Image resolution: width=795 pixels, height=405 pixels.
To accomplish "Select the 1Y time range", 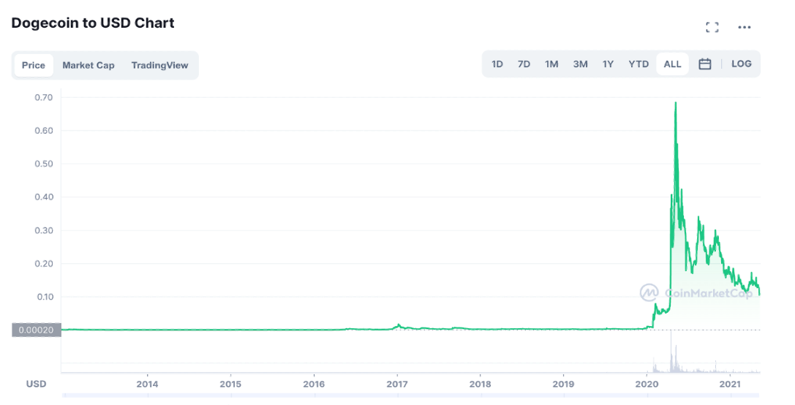I will click(x=608, y=64).
